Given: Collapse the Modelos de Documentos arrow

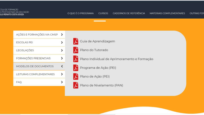Looking at the screenshot, I should tap(62, 66).
